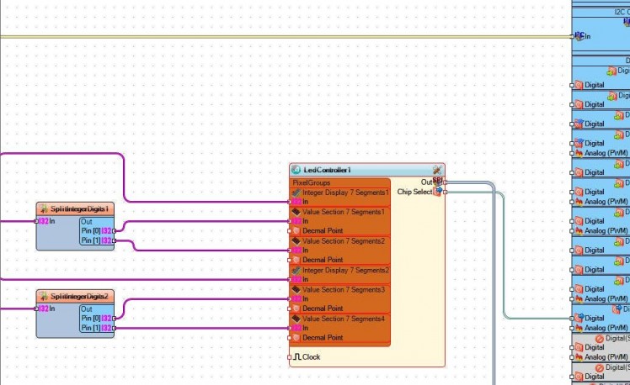
Task: Click In pin of Integer Display 7 Segments2
Action: coord(296,280)
